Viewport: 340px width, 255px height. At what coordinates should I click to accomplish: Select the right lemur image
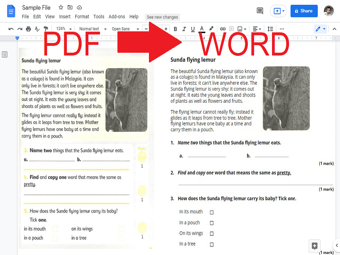point(286,98)
